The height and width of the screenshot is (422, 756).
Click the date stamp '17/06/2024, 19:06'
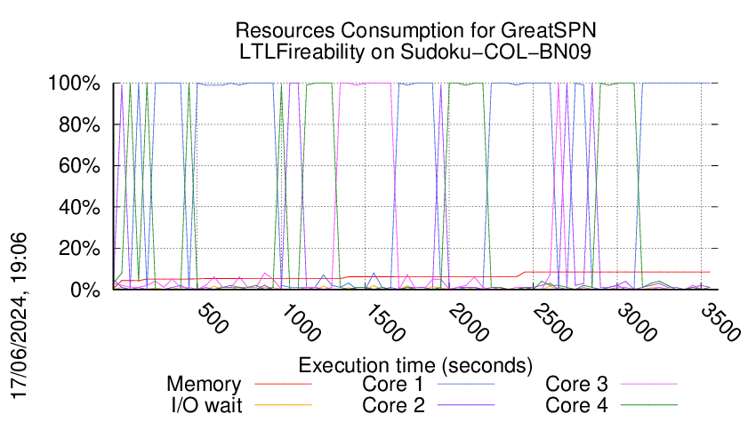[19, 315]
